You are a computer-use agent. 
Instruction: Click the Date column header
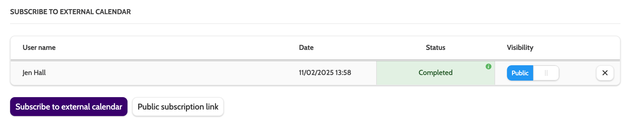click(306, 48)
